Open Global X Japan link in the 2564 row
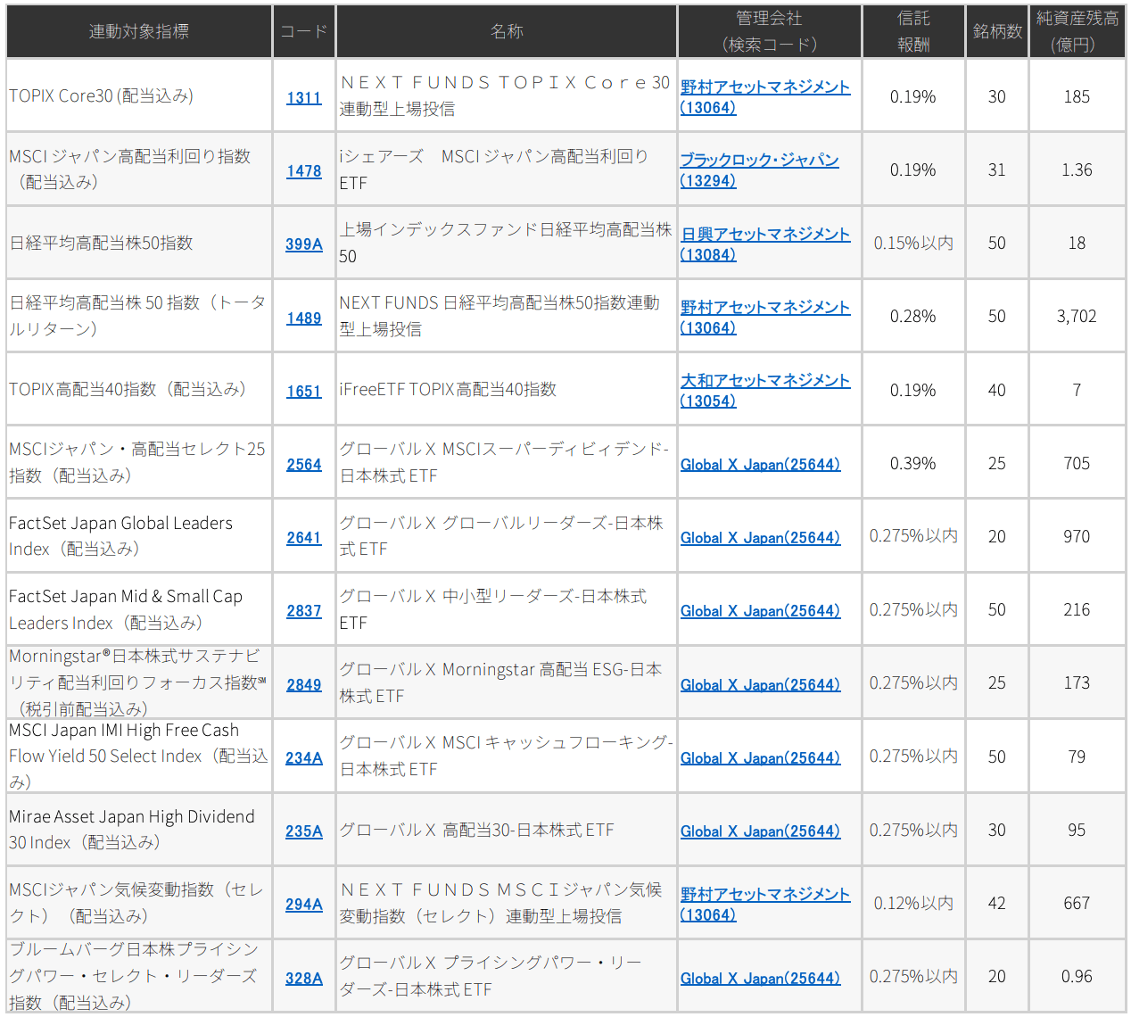1131x1017 pixels. pyautogui.click(x=760, y=464)
